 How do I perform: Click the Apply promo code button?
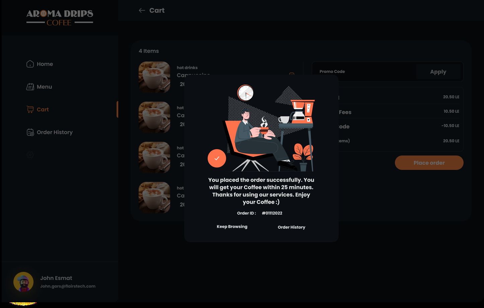tap(438, 72)
